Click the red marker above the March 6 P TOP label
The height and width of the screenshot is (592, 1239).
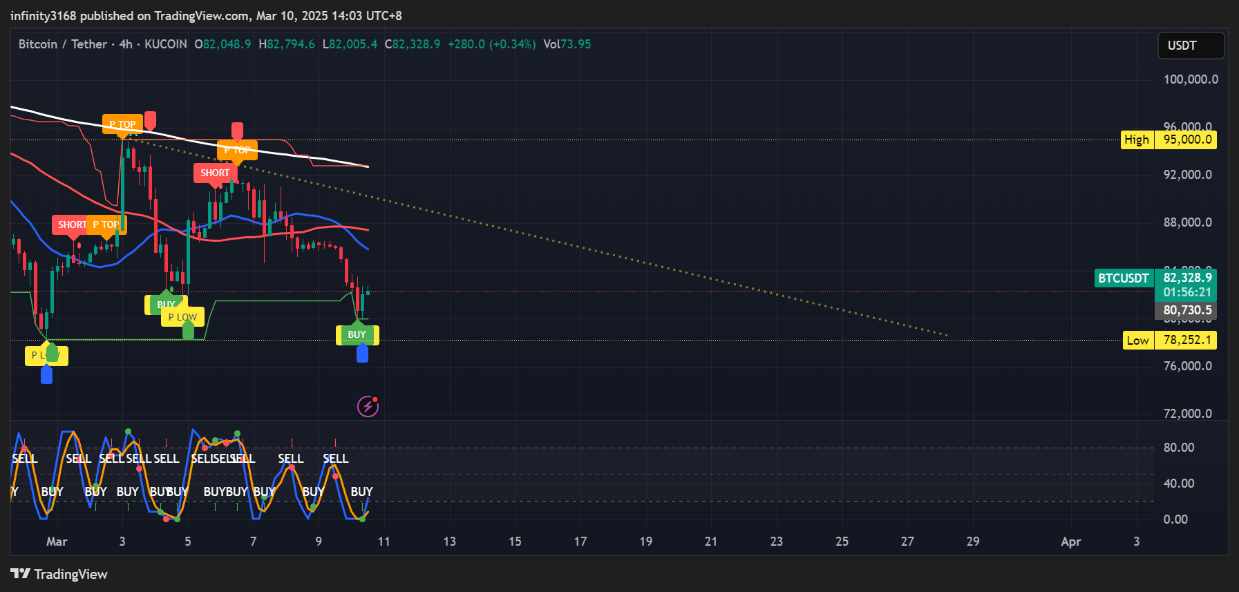tap(237, 131)
